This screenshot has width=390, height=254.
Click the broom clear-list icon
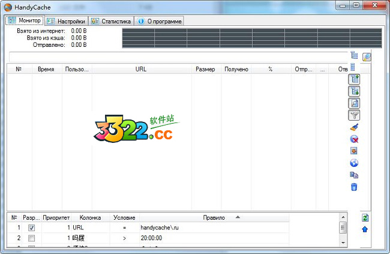pyautogui.click(x=354, y=127)
